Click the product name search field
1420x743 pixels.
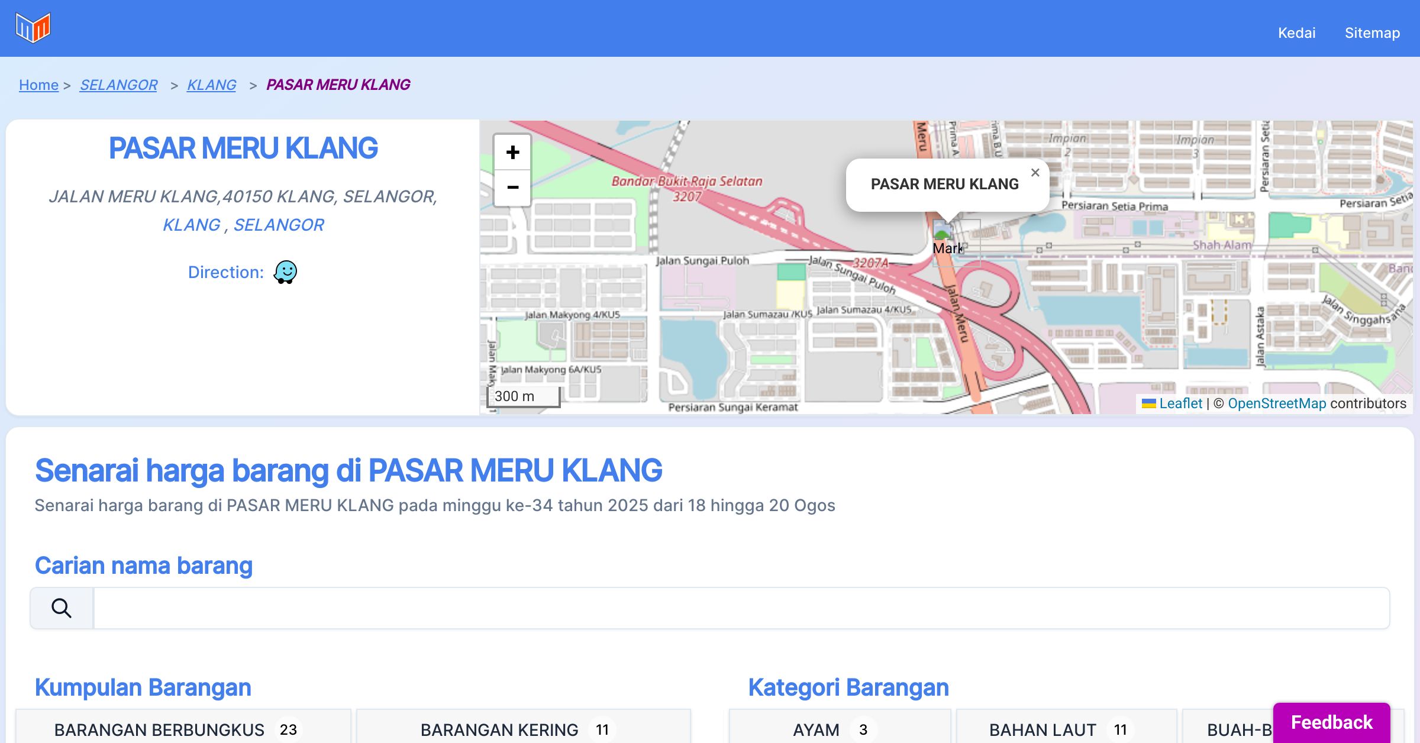coord(741,608)
